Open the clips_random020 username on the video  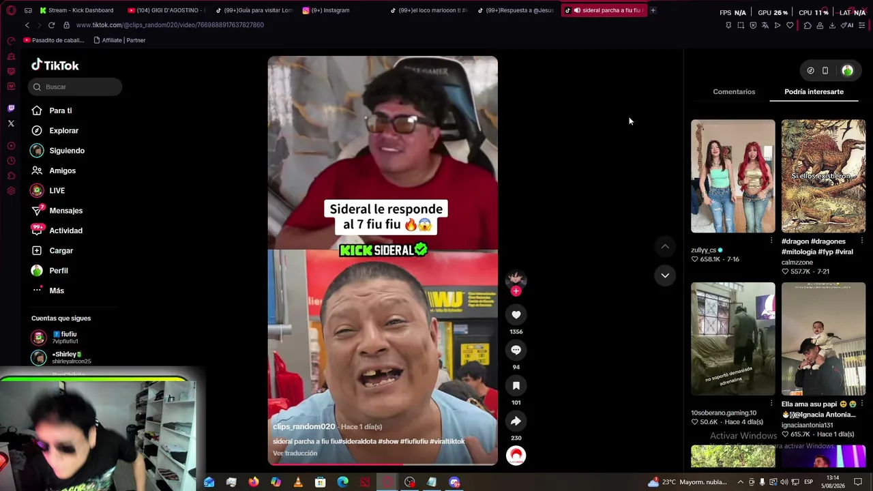pos(304,427)
